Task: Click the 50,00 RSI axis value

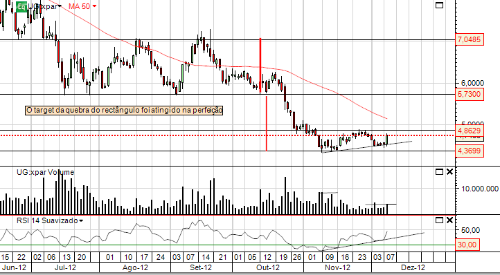Action: click(471, 230)
